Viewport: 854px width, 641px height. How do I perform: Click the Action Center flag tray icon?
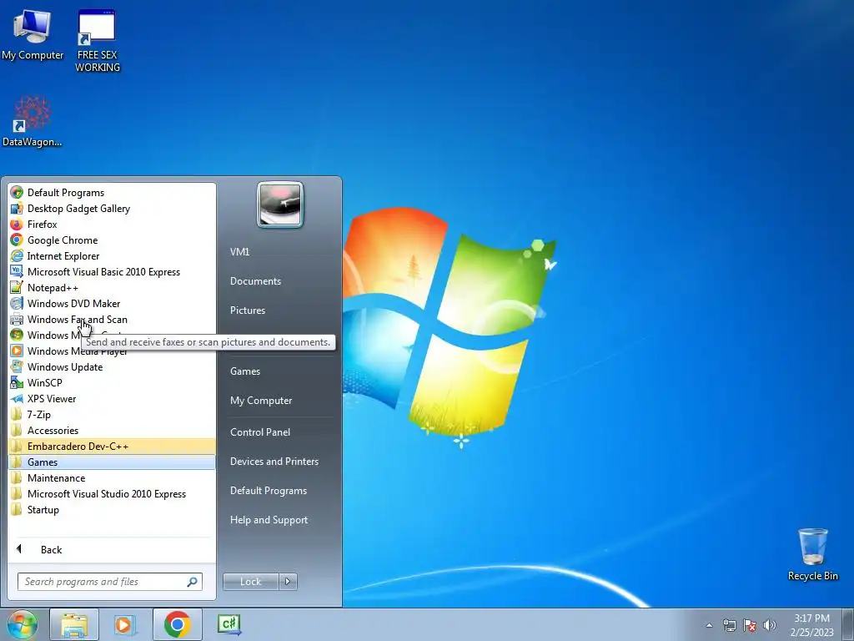pos(750,625)
